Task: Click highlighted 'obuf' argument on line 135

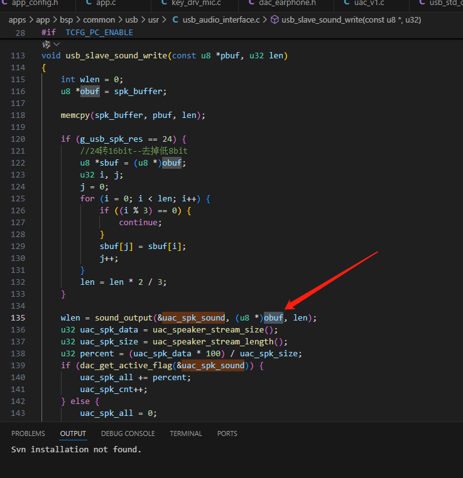Action: tap(273, 318)
